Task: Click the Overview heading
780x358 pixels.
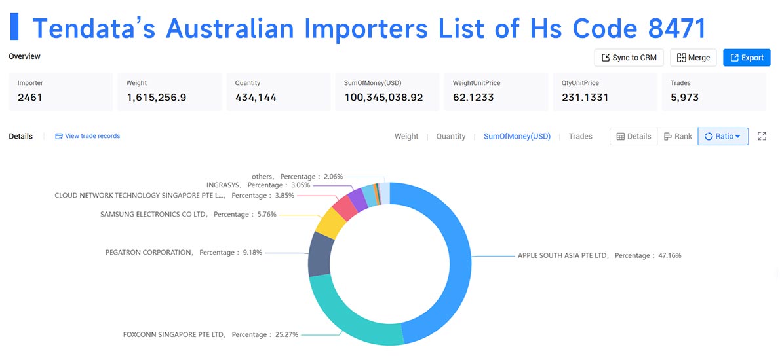Action: (25, 56)
